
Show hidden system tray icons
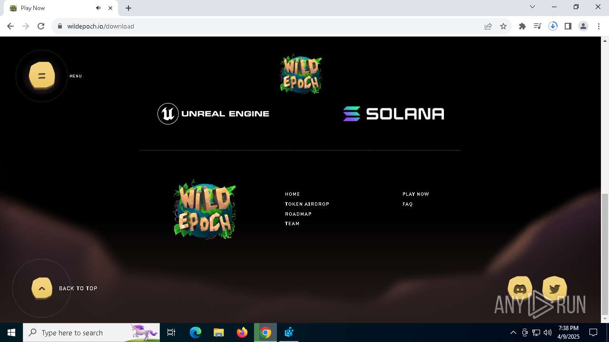pos(513,332)
